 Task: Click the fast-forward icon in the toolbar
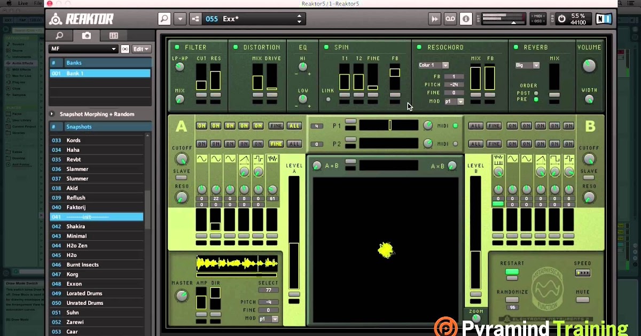(435, 19)
